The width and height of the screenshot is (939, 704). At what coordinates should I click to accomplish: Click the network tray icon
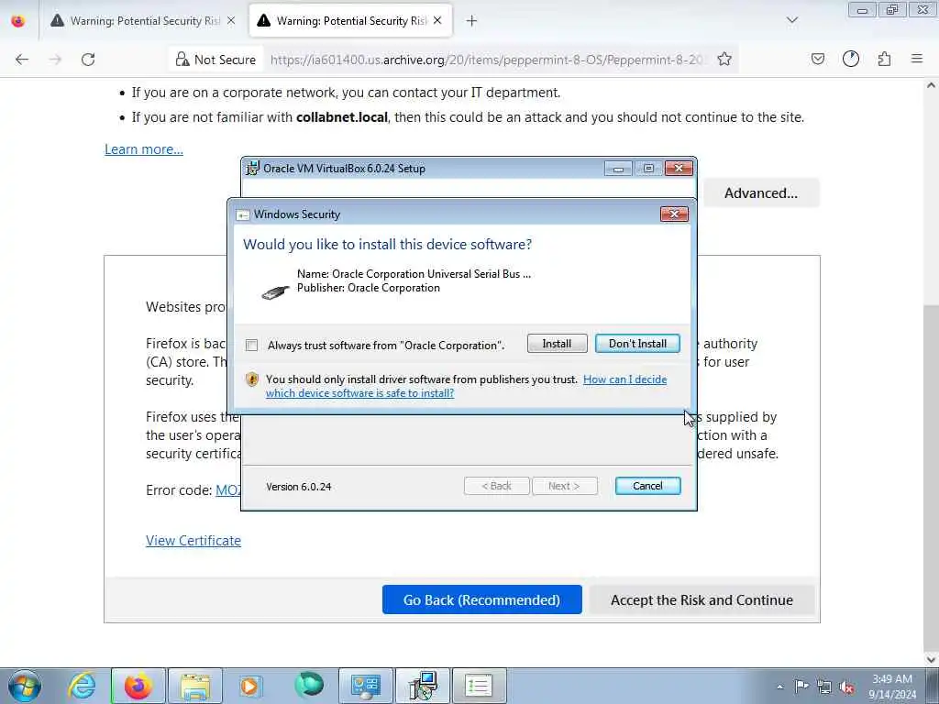coord(824,687)
